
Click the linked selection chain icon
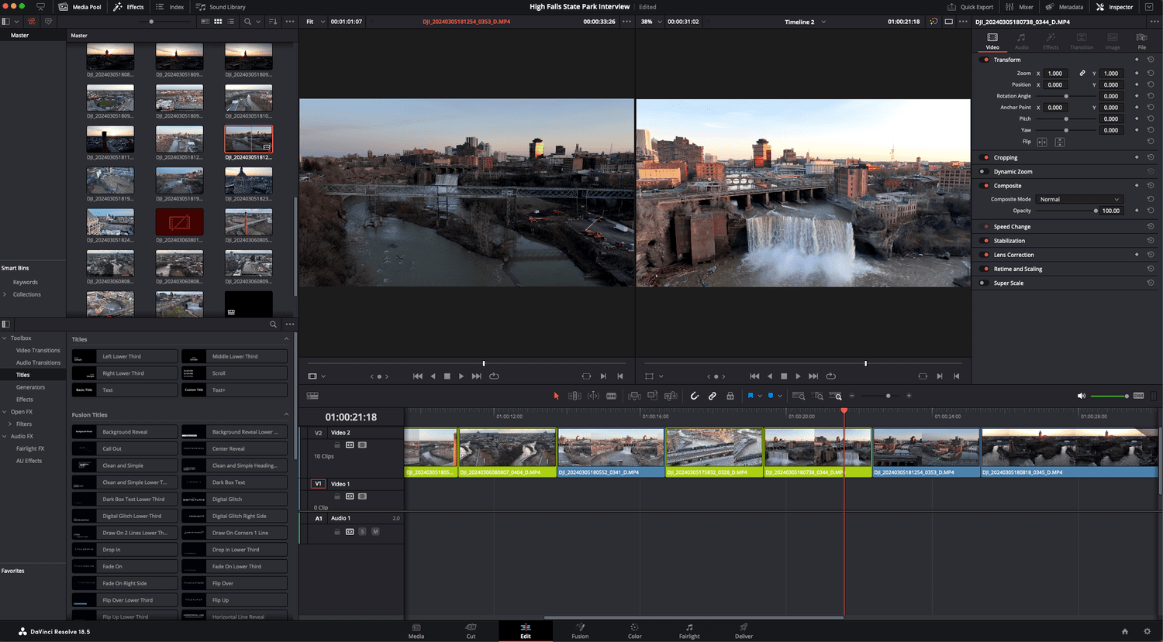(712, 396)
